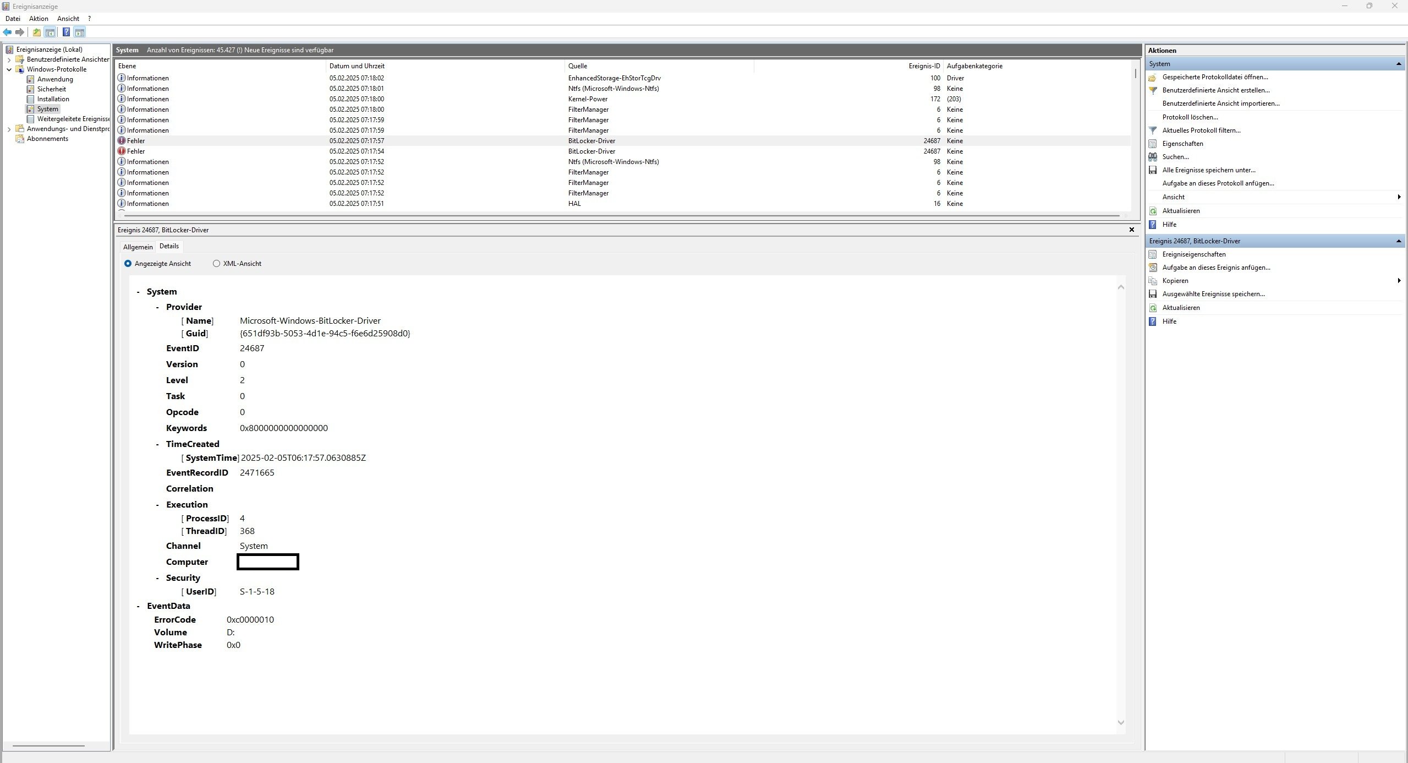This screenshot has height=763, width=1408.
Task: Click filter icon for Aktuelles Protokoll filtern
Action: pos(1153,130)
